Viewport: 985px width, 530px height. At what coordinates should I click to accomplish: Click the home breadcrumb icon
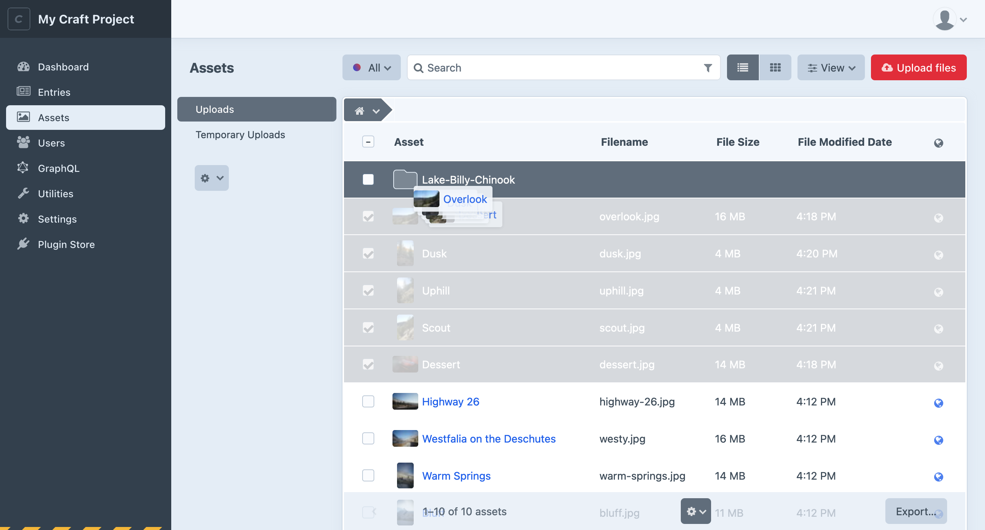(359, 111)
